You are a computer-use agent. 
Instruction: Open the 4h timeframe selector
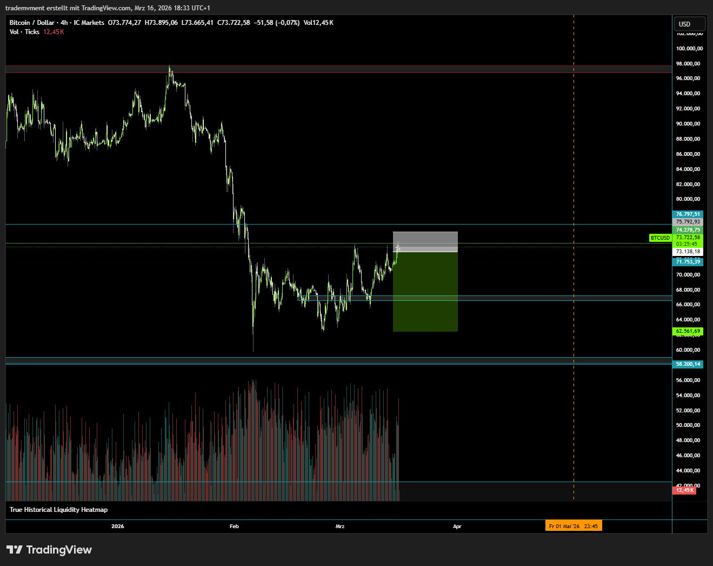coord(65,23)
